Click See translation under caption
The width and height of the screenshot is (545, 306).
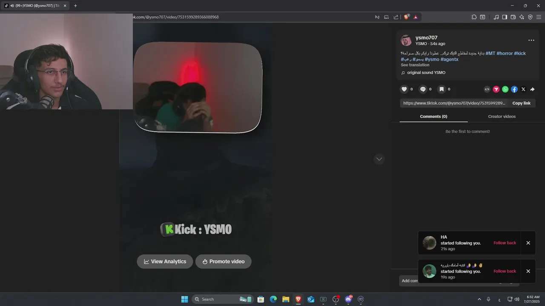pyautogui.click(x=415, y=65)
